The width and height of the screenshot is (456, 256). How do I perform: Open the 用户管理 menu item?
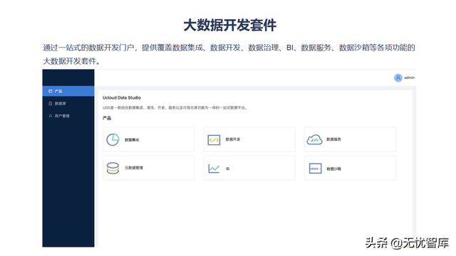click(68, 116)
